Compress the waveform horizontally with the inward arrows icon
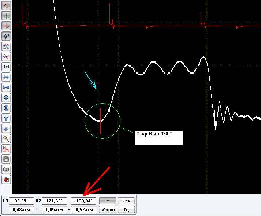 [x=6, y=87]
